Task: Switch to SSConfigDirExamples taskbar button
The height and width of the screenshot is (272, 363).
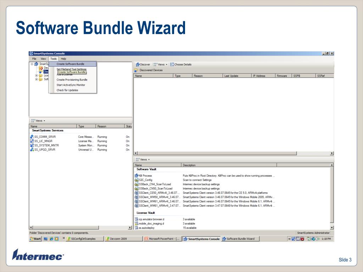Action: click(x=85, y=239)
